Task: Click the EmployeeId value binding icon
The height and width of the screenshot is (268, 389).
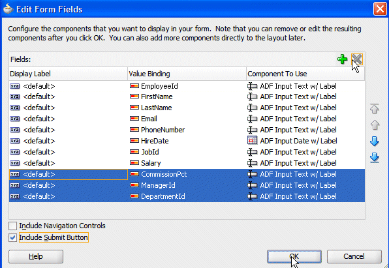Action: pyautogui.click(x=134, y=86)
